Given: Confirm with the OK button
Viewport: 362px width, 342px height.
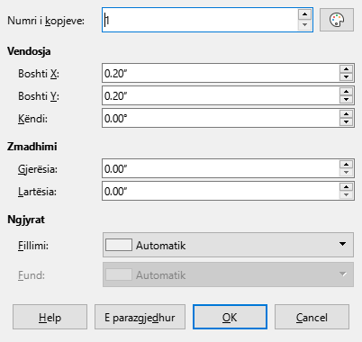Looking at the screenshot, I should [230, 317].
